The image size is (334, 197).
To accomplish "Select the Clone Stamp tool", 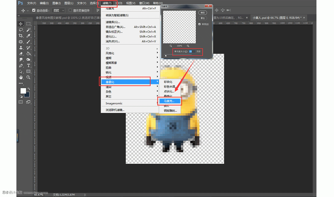I will pyautogui.click(x=21, y=48).
